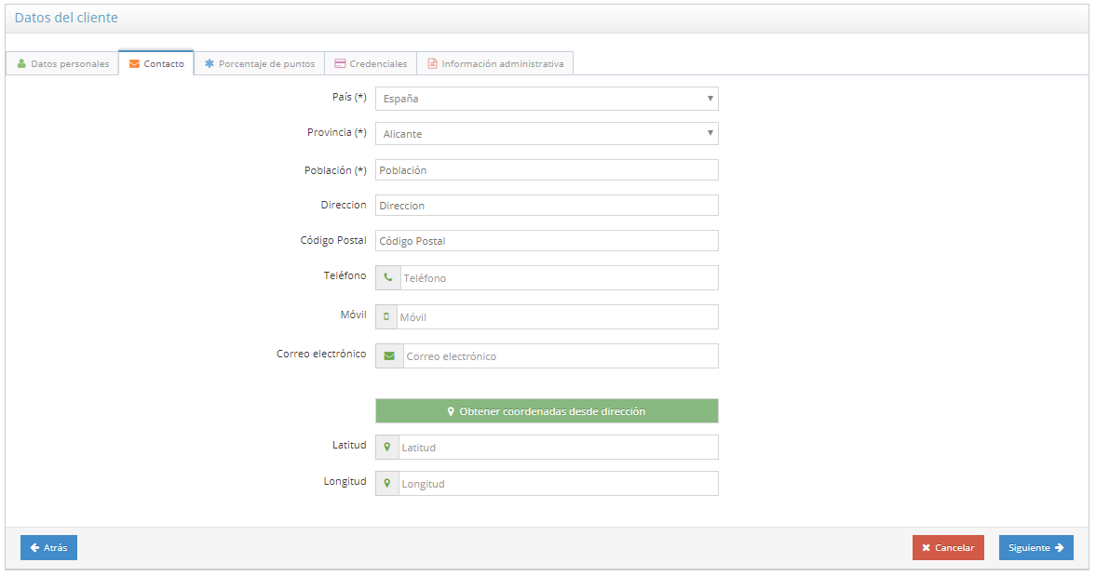Go back with the Atrás button
Image resolution: width=1096 pixels, height=576 pixels.
[48, 548]
